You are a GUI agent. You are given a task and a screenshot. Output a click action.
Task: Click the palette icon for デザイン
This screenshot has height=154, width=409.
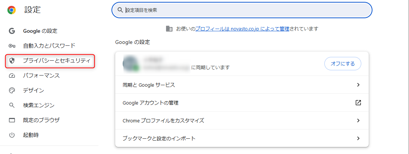12,90
